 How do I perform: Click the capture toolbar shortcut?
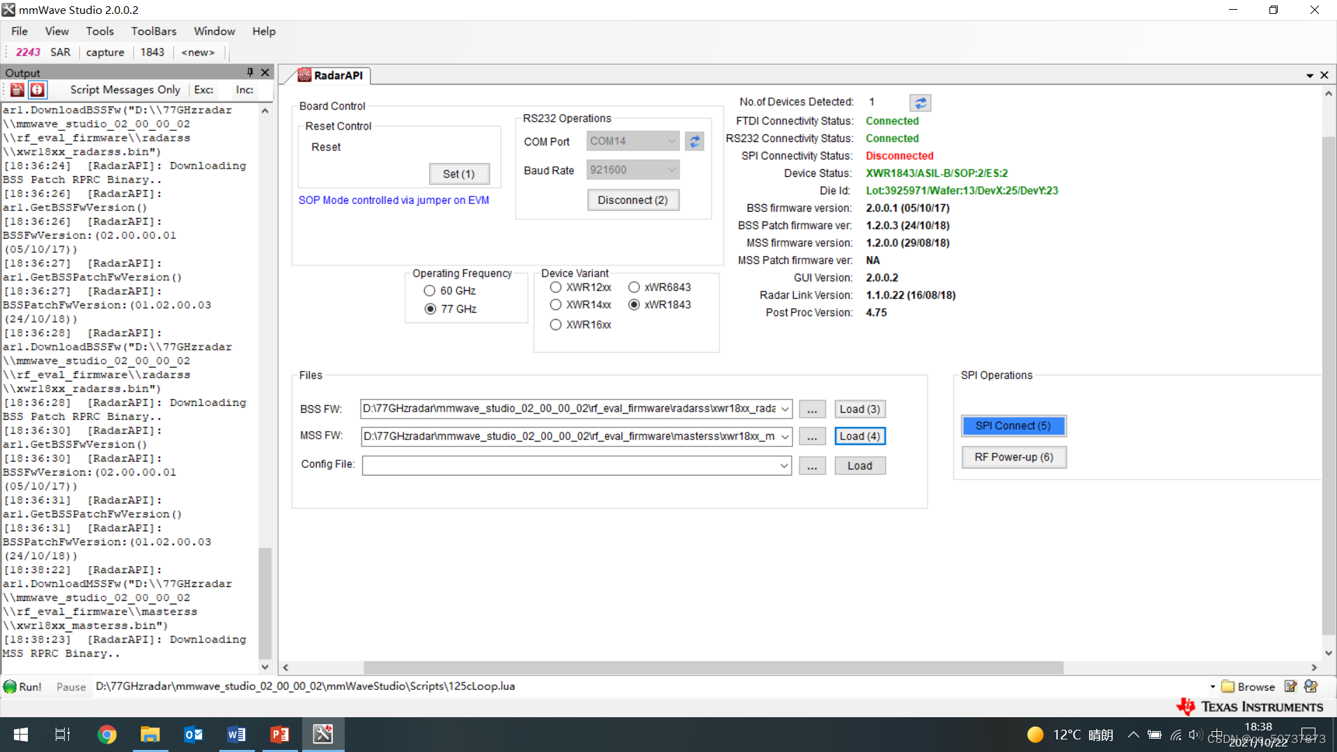click(x=105, y=52)
